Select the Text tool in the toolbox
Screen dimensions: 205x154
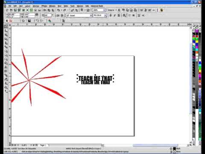pos(6,67)
